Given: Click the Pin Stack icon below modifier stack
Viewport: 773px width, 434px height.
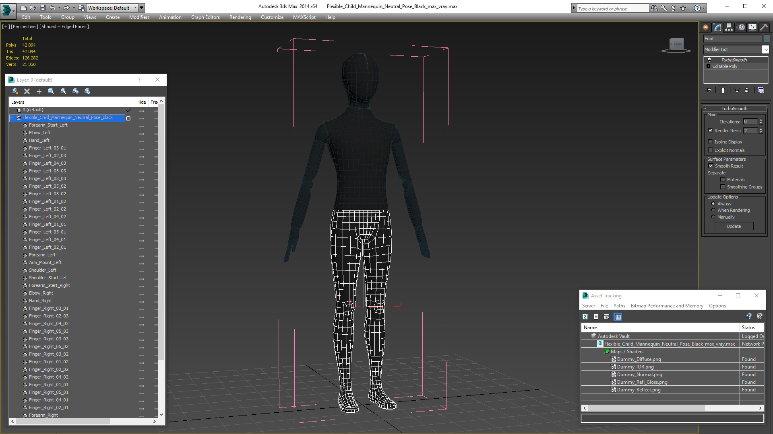Looking at the screenshot, I should pos(709,90).
